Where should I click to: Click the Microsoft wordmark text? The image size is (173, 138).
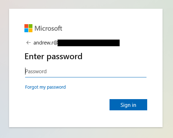point(48,28)
